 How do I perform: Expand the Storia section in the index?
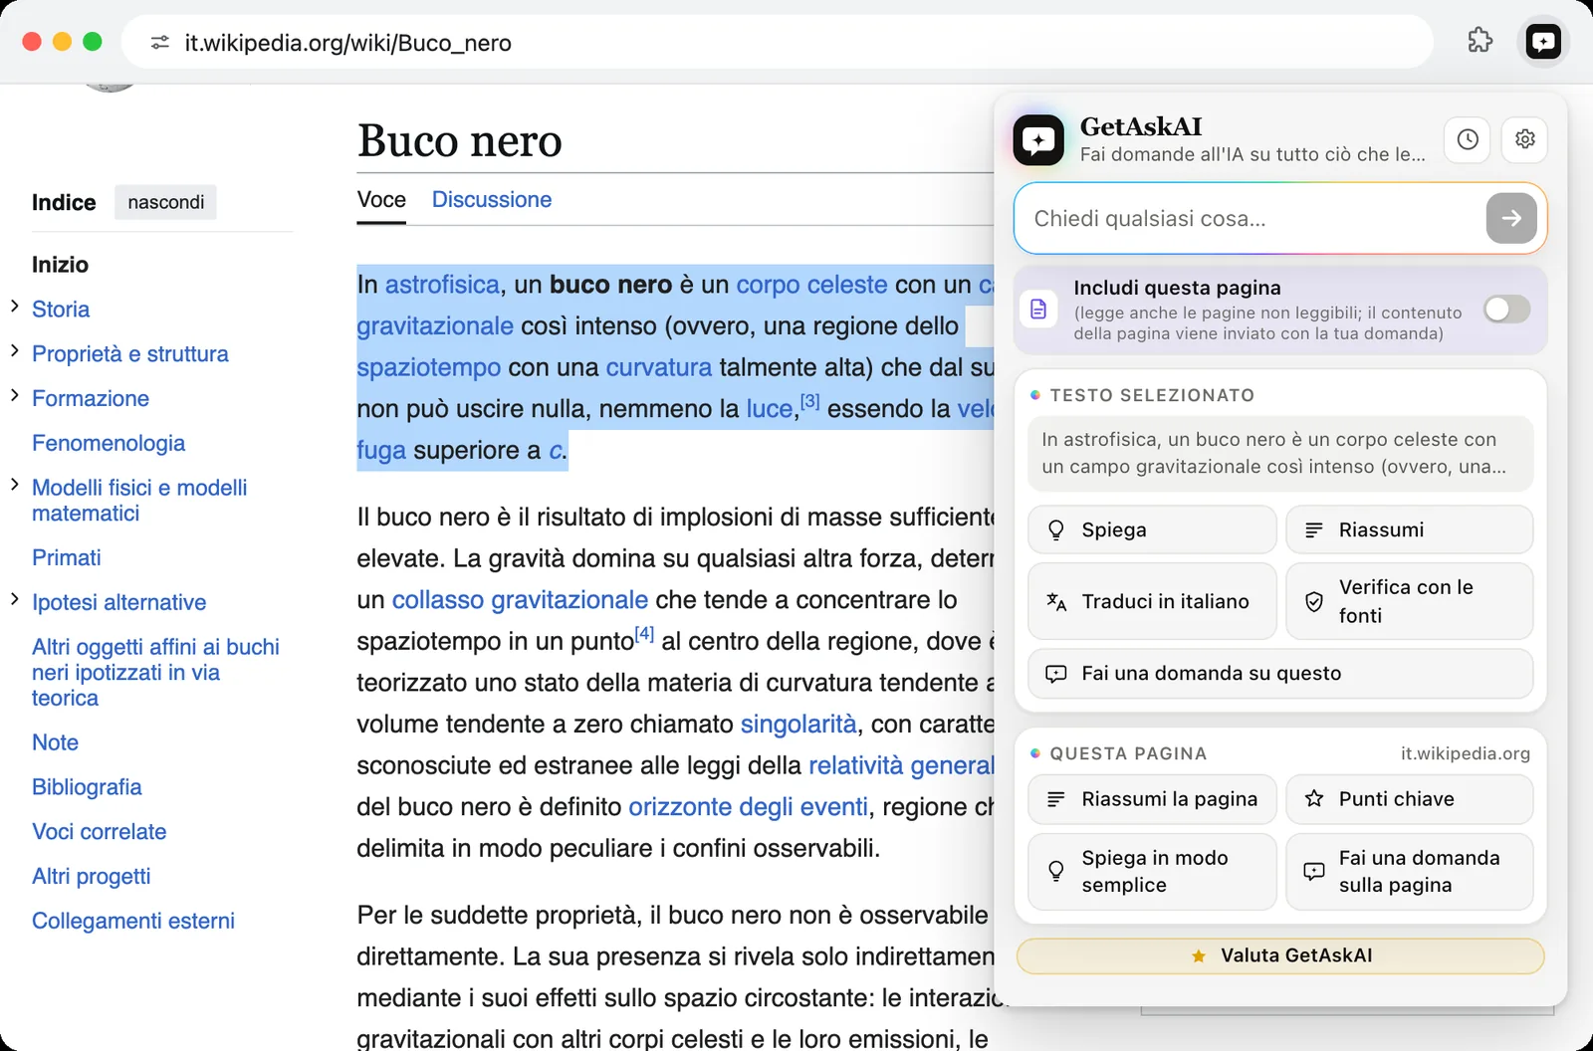(x=15, y=307)
